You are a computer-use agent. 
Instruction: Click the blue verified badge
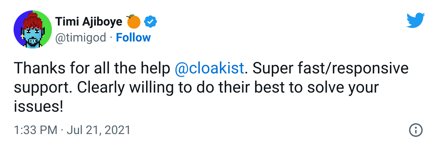(150, 22)
